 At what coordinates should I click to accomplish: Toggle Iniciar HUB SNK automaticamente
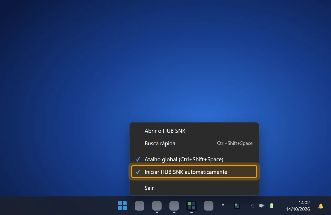pos(194,172)
